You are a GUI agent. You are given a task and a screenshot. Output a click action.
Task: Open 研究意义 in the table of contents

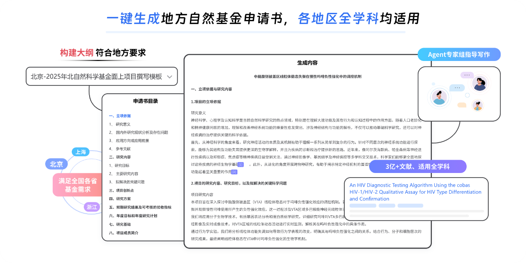coord(123,124)
